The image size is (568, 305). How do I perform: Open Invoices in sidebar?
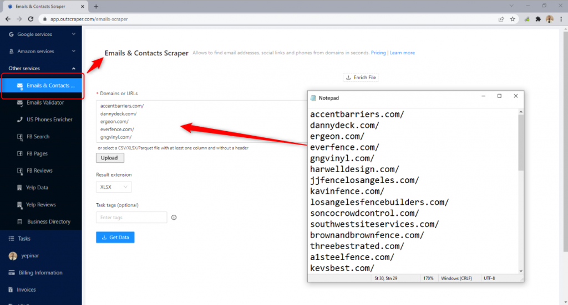click(26, 290)
